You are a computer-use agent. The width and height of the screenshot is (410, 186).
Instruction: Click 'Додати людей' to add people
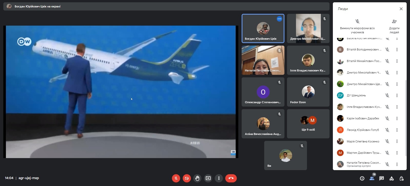pos(394,22)
